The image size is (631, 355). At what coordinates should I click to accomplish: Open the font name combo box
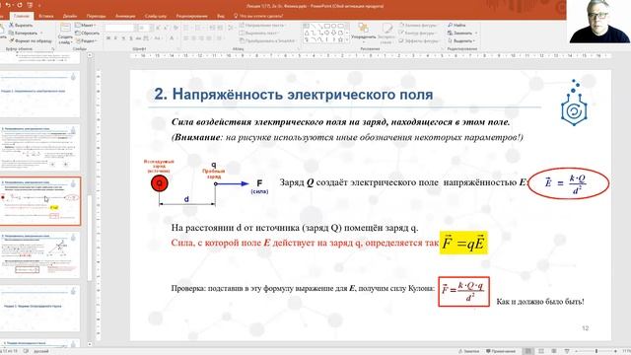pyautogui.click(x=120, y=28)
